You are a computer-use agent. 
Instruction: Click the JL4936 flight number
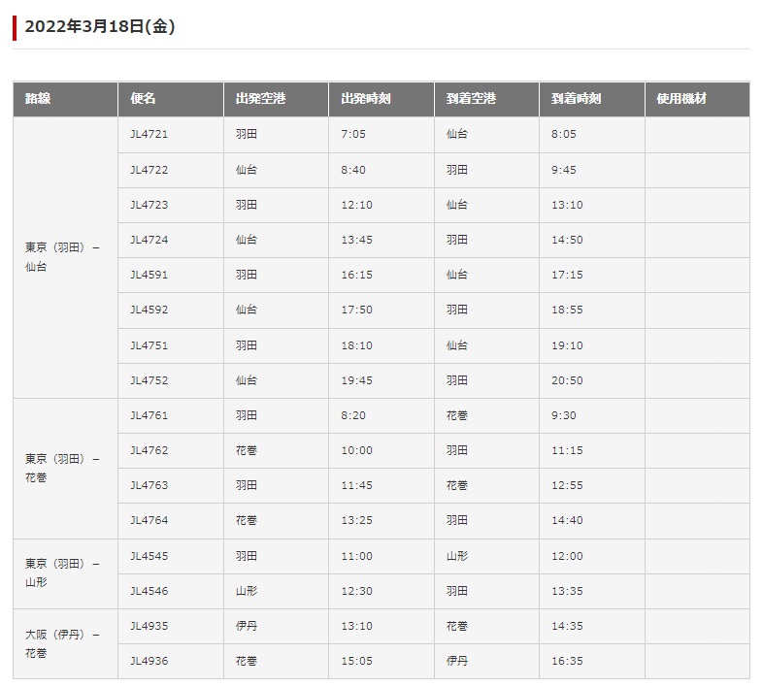click(149, 661)
